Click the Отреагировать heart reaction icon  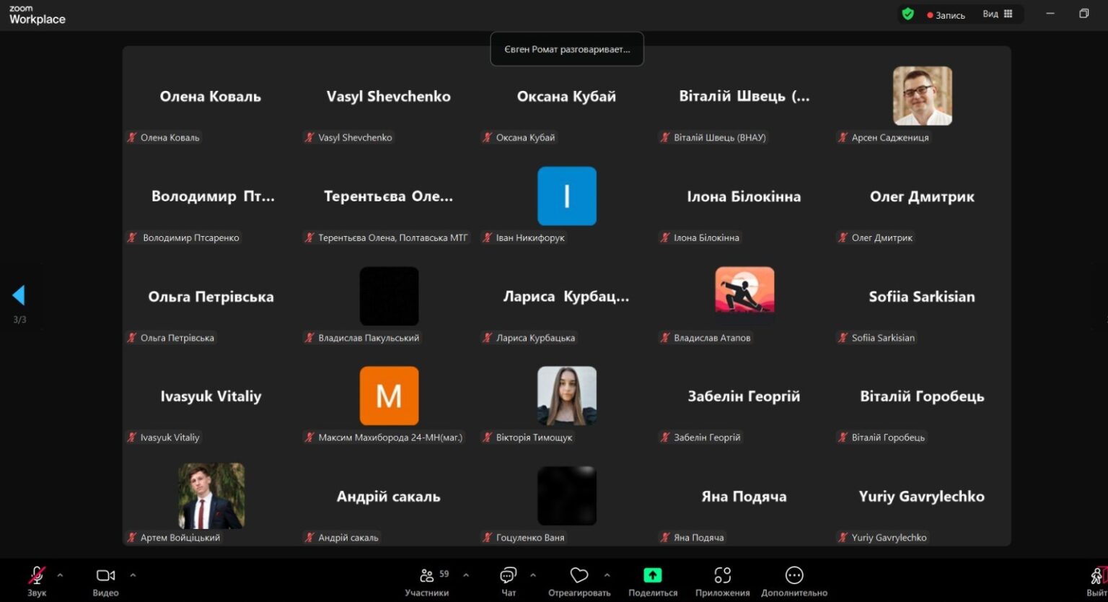tap(579, 575)
